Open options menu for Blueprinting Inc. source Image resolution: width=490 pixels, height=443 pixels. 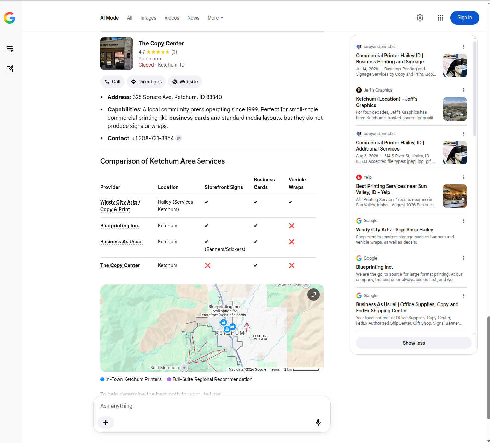pos(464,258)
